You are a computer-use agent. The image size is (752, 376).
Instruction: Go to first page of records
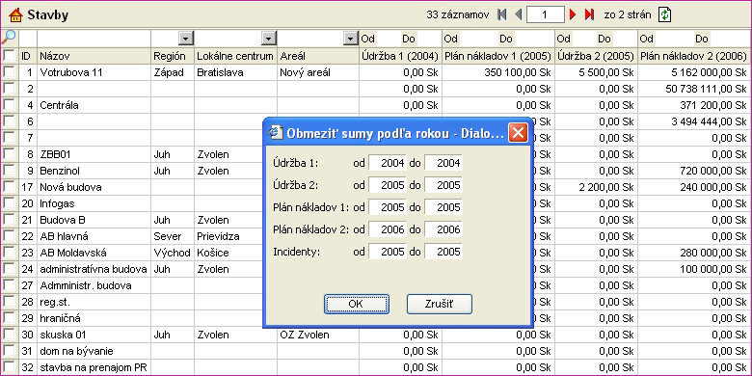(x=502, y=14)
